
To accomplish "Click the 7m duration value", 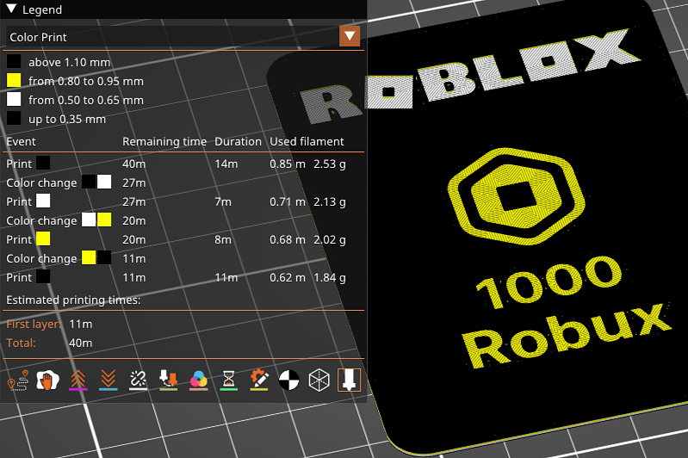I will (223, 201).
